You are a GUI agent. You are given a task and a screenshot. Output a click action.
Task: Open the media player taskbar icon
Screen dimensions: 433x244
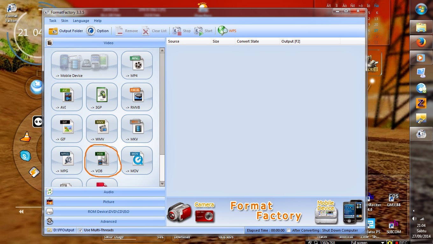tap(421, 58)
